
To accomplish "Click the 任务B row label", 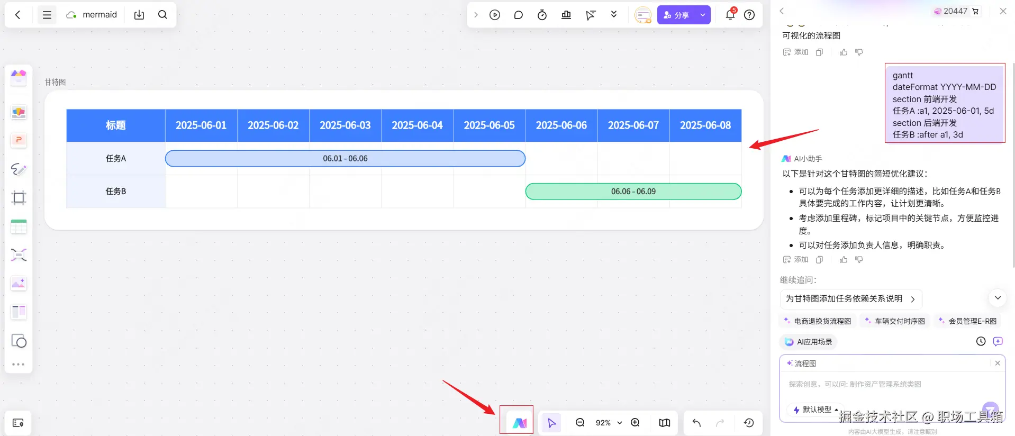I will (x=116, y=191).
